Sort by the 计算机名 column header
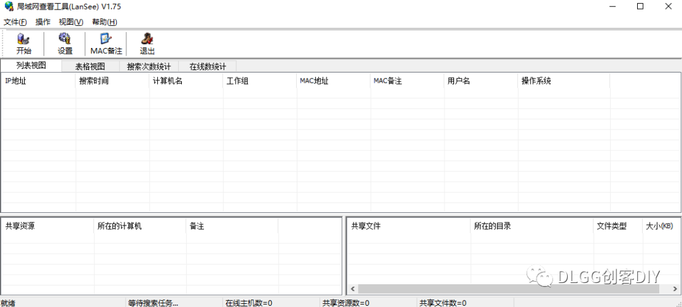 point(186,81)
